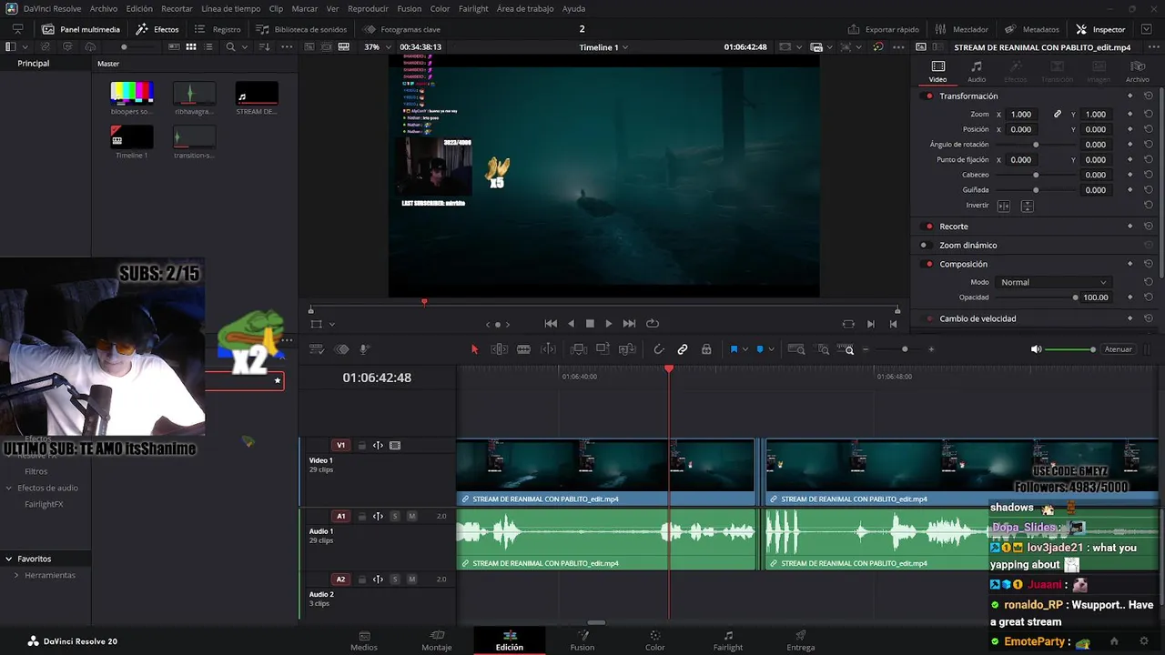
Task: Click the Atenuar dim button
Action: pos(1118,349)
